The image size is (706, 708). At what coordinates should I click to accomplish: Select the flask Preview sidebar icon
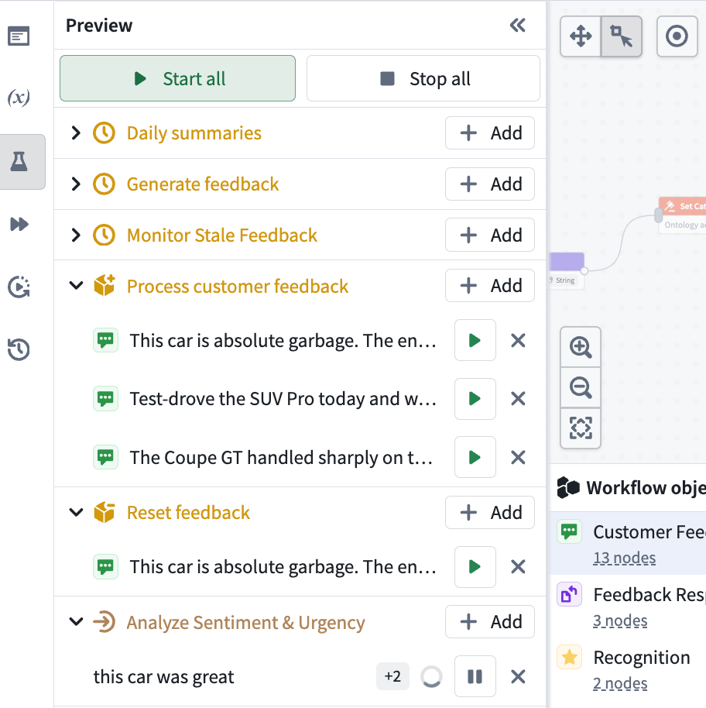click(19, 162)
